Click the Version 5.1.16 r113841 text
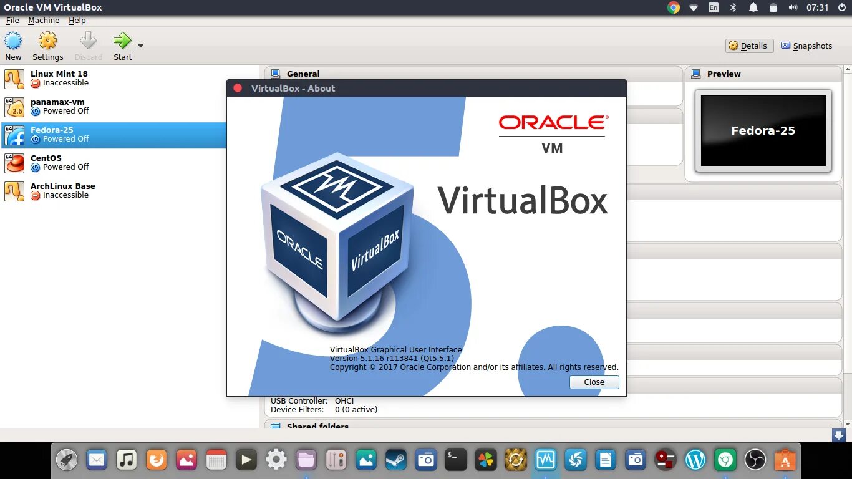The height and width of the screenshot is (479, 852). point(392,359)
